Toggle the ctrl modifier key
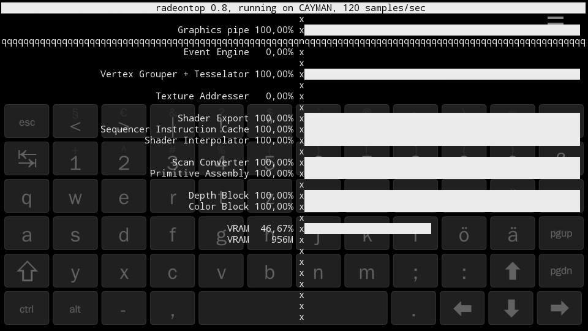Viewport: 588px width, 331px height. pyautogui.click(x=27, y=309)
